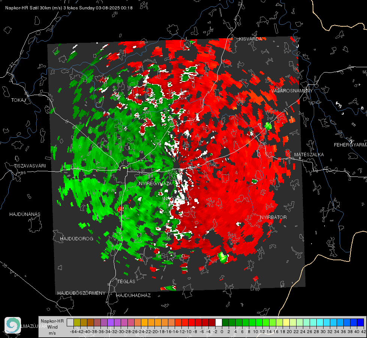
Task: Select the NYÍRBÁTOR town label
Action: point(273,217)
